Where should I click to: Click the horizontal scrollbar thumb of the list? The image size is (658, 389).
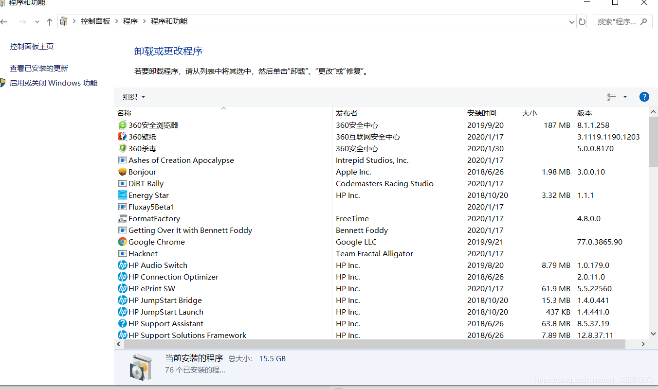click(x=374, y=344)
